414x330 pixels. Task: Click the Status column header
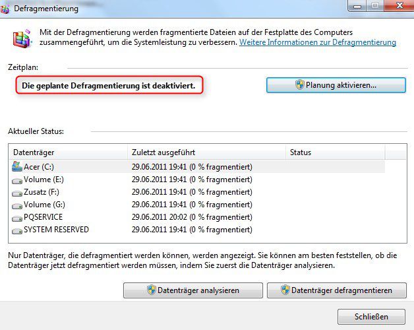[x=336, y=152]
